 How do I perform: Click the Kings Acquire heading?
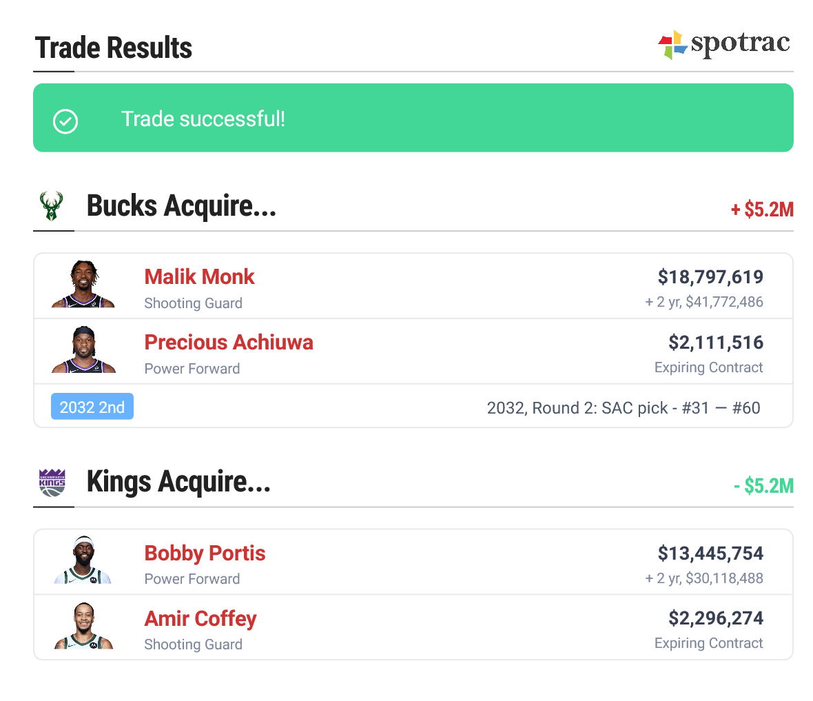tap(178, 482)
